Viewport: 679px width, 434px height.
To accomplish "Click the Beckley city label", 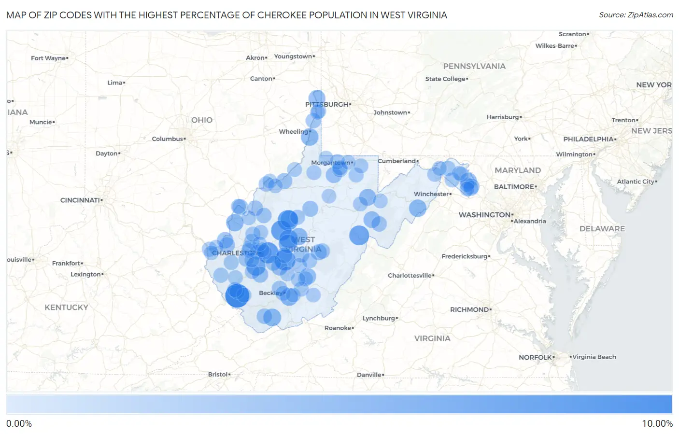I will click(x=271, y=293).
